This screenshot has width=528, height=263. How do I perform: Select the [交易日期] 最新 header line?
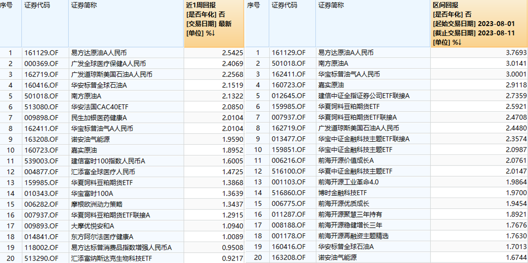point(209,24)
